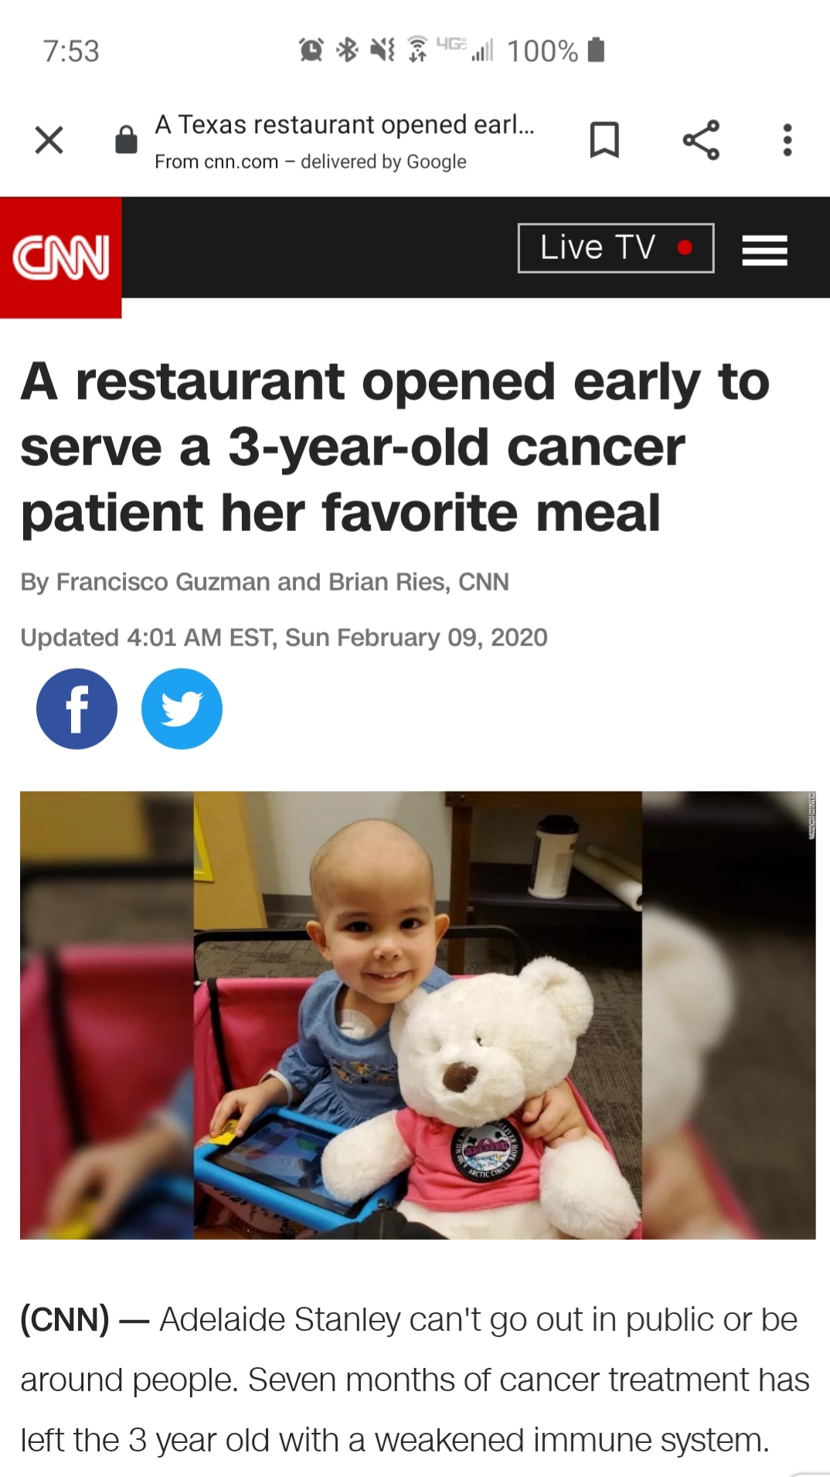Share the article on Facebook
This screenshot has height=1477, width=830.
[x=77, y=709]
